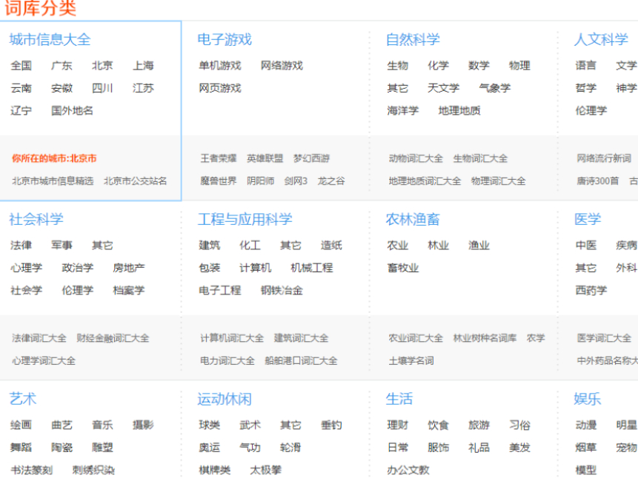The width and height of the screenshot is (638, 478).
Task: Open the 艺术 category heading
Action: pyautogui.click(x=23, y=399)
